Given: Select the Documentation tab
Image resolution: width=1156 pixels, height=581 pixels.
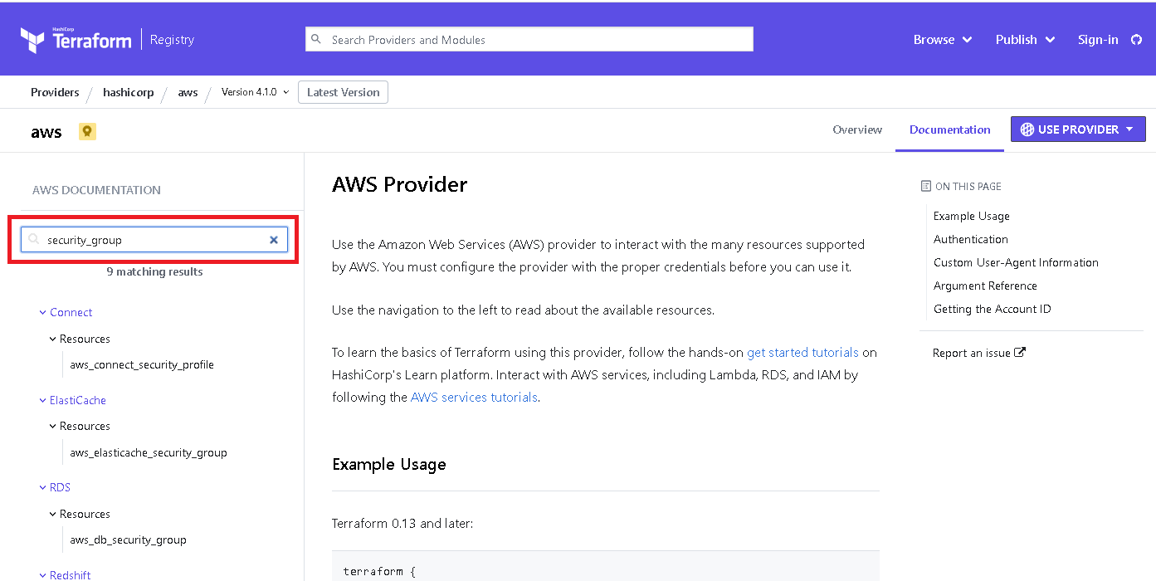Looking at the screenshot, I should click(x=949, y=129).
